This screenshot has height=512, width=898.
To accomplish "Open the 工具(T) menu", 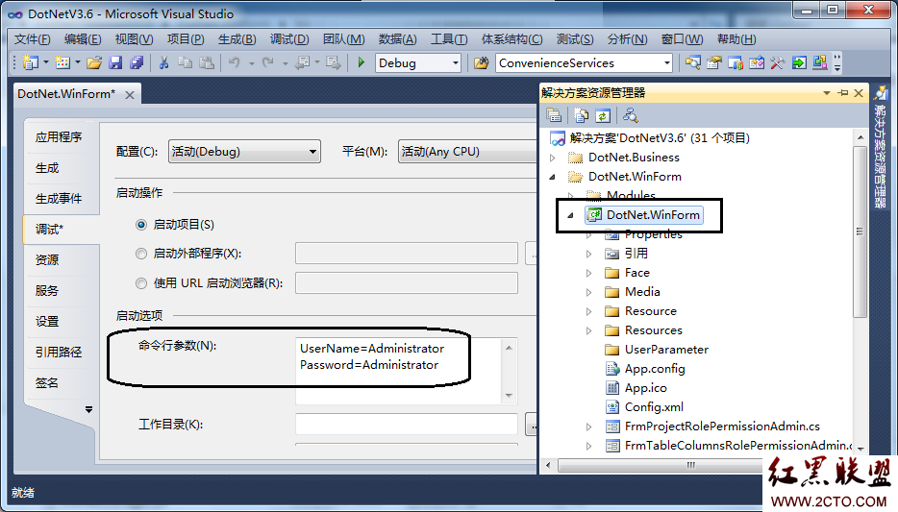I will (x=449, y=38).
